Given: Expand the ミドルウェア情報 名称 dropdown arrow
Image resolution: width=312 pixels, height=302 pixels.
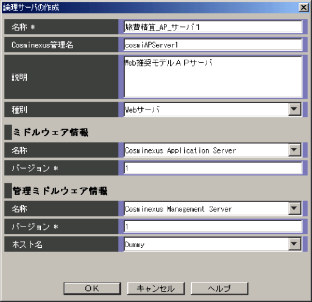Looking at the screenshot, I should coord(294,150).
